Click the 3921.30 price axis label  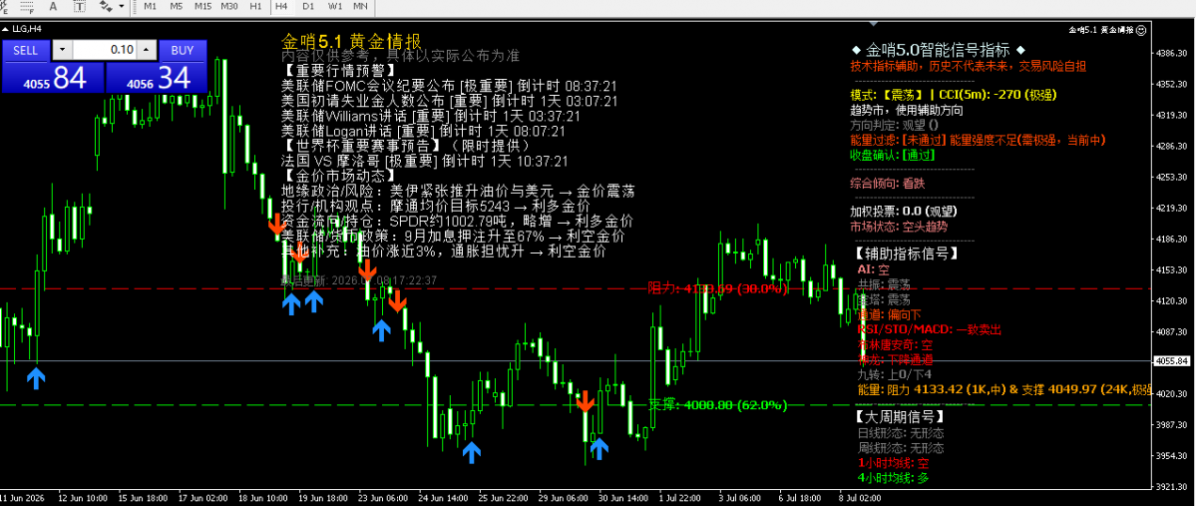(1174, 486)
